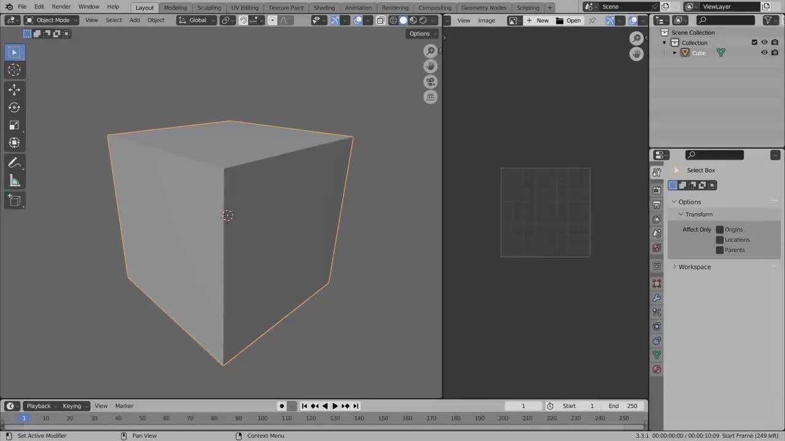Open the Physics properties tab
Screen dimensions: 785x441
point(657,326)
